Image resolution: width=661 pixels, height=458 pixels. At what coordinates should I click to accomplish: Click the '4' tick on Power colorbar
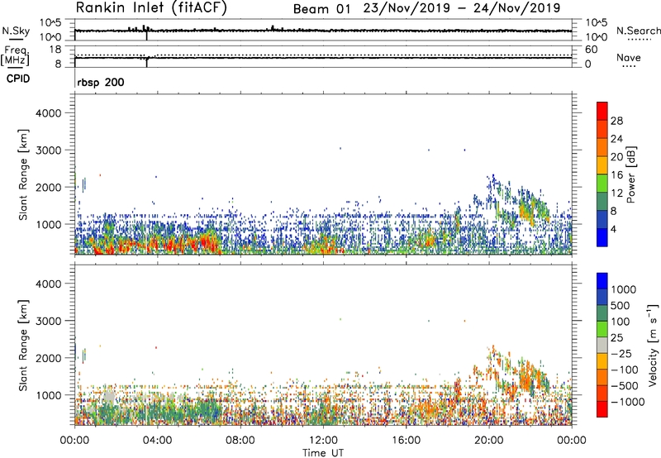pos(614,230)
